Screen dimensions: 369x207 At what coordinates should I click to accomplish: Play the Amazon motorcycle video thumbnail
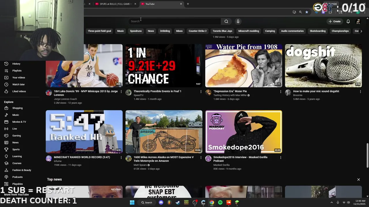164,132
